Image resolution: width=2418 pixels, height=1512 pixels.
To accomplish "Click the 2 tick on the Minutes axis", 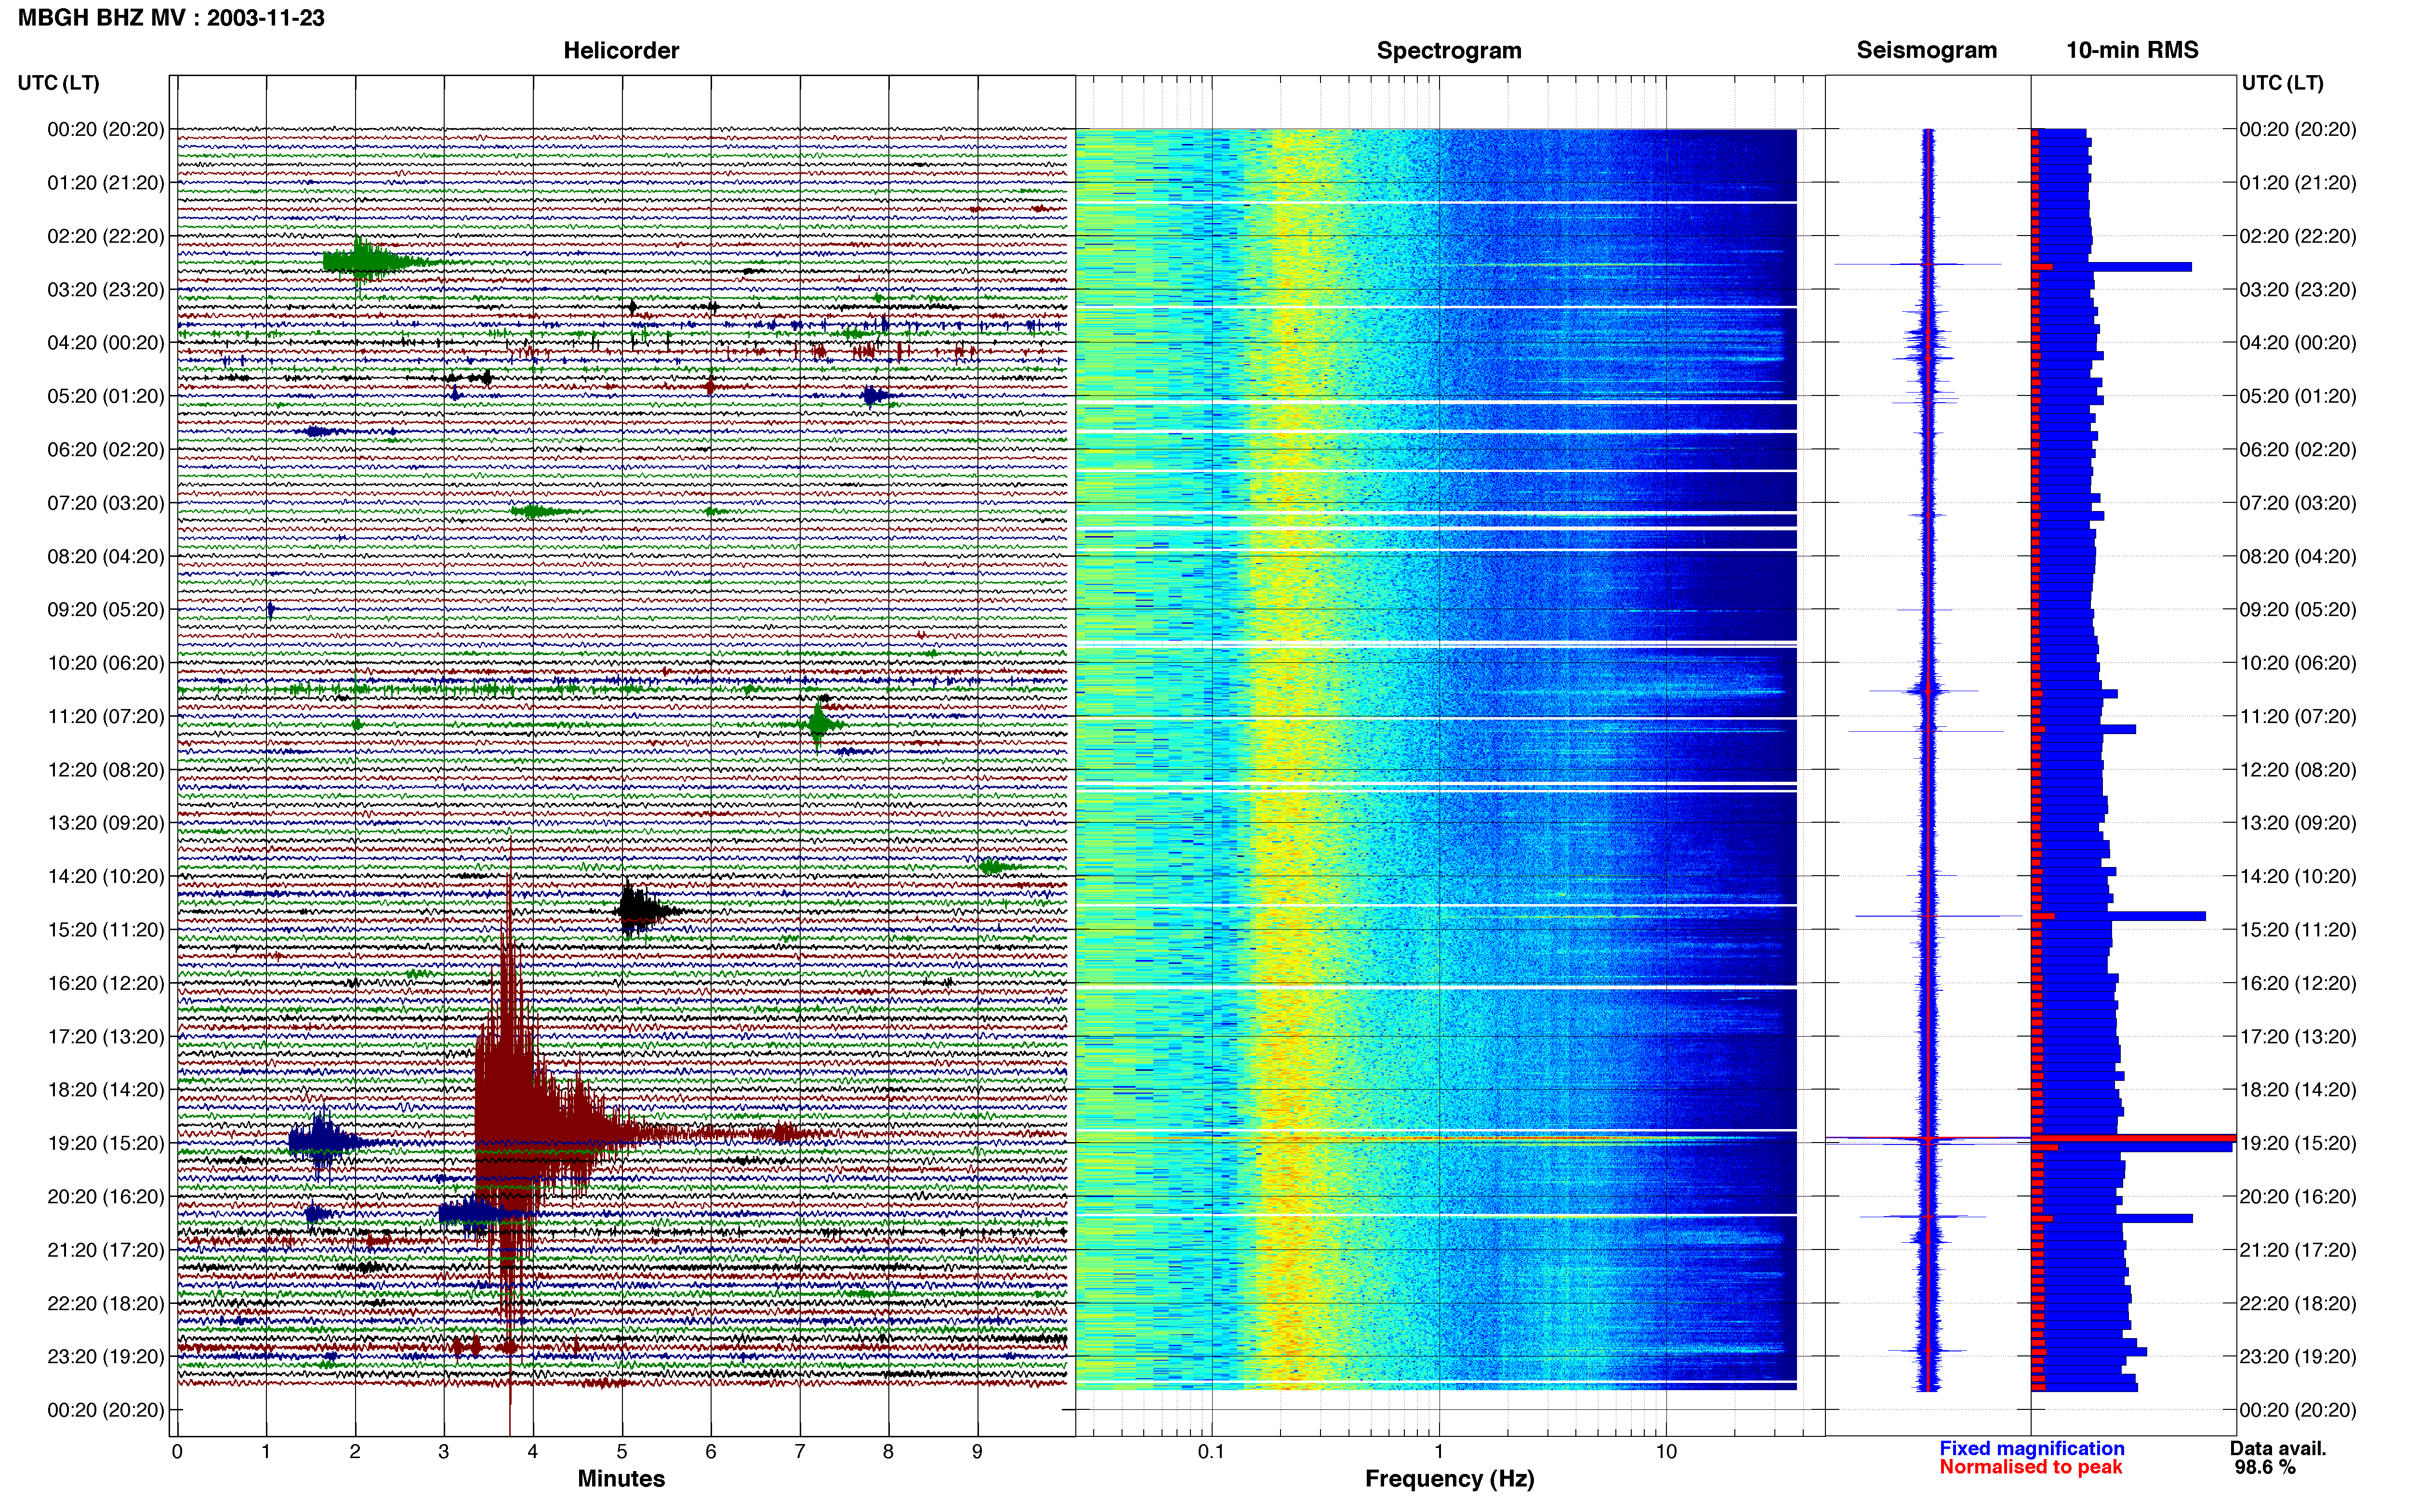I will 355,1452.
